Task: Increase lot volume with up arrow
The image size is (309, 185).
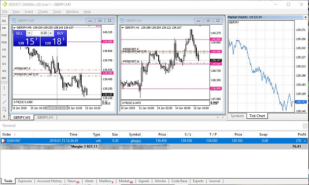Action: 50,33
